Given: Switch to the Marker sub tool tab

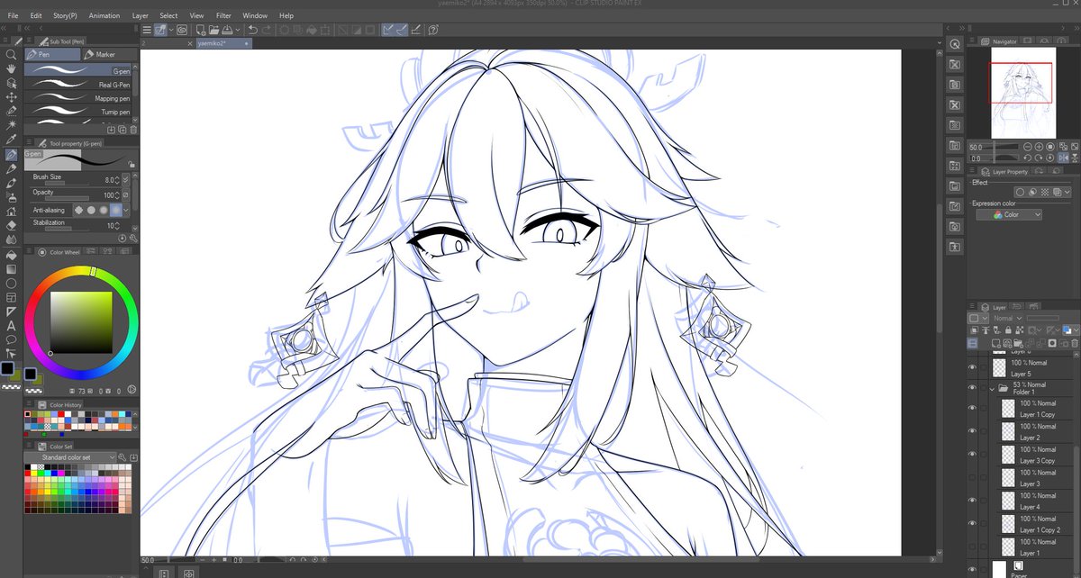Looking at the screenshot, I should click(x=109, y=54).
